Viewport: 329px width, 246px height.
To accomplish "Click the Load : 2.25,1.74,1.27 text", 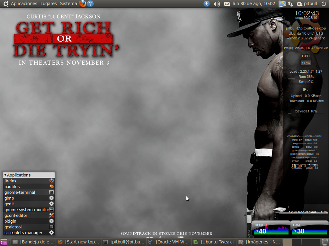I will pos(306,71).
